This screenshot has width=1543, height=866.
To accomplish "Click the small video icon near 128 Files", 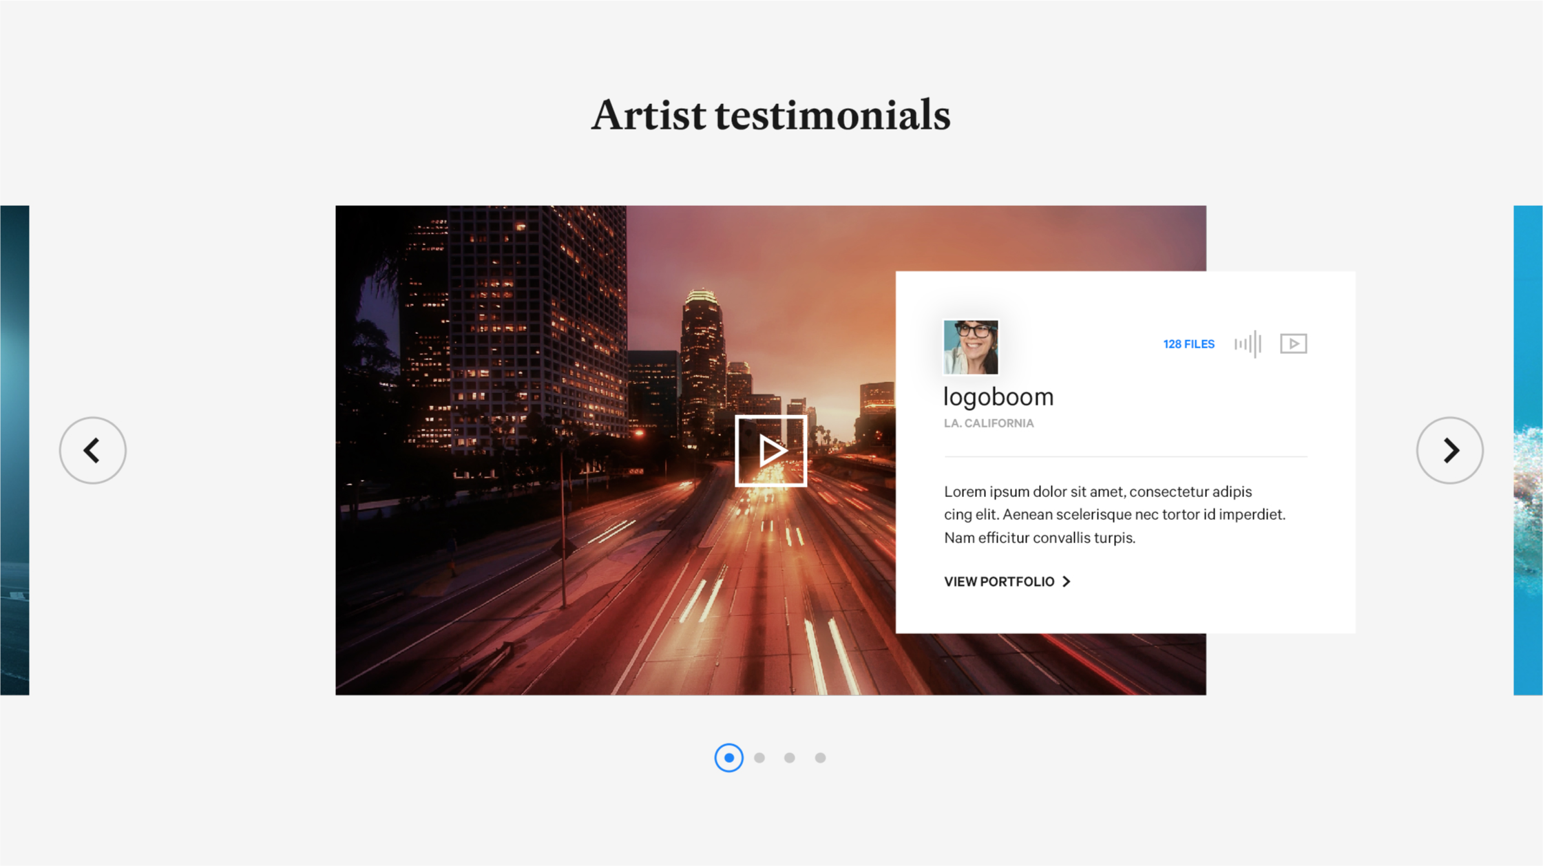I will pyautogui.click(x=1293, y=344).
